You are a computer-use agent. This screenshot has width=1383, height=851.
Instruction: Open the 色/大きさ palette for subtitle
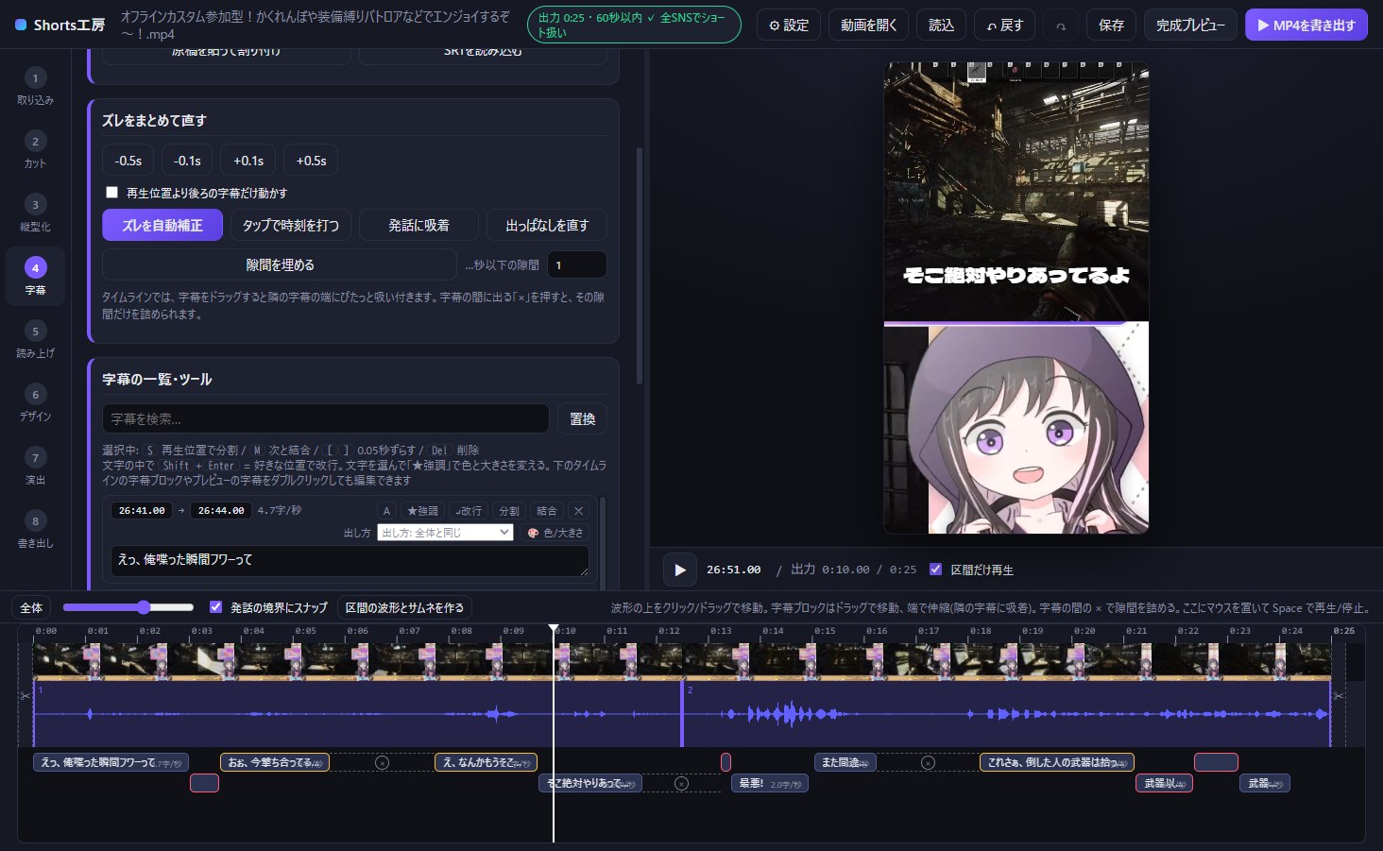pyautogui.click(x=555, y=533)
